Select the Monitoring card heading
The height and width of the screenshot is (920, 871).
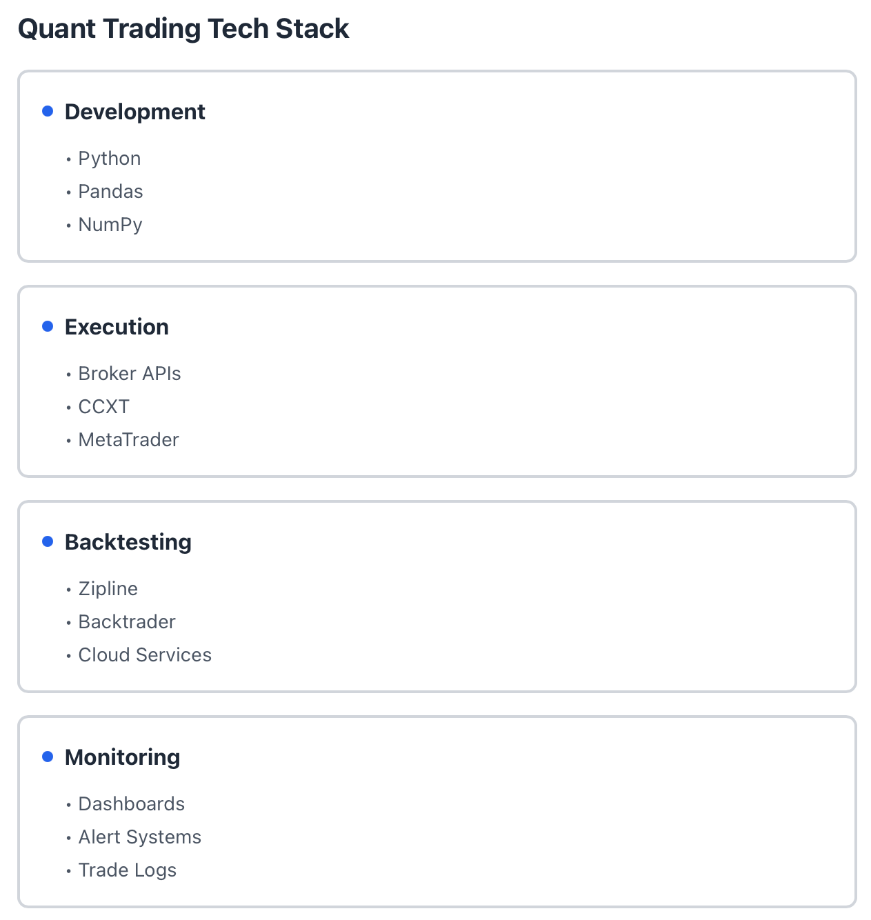click(x=123, y=757)
